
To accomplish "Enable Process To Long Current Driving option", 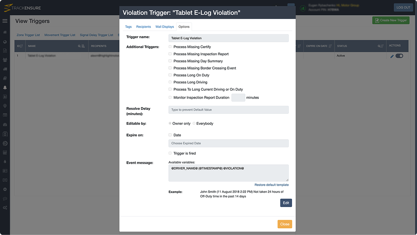I will (170, 89).
